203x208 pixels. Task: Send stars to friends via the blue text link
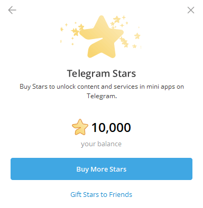(101, 194)
